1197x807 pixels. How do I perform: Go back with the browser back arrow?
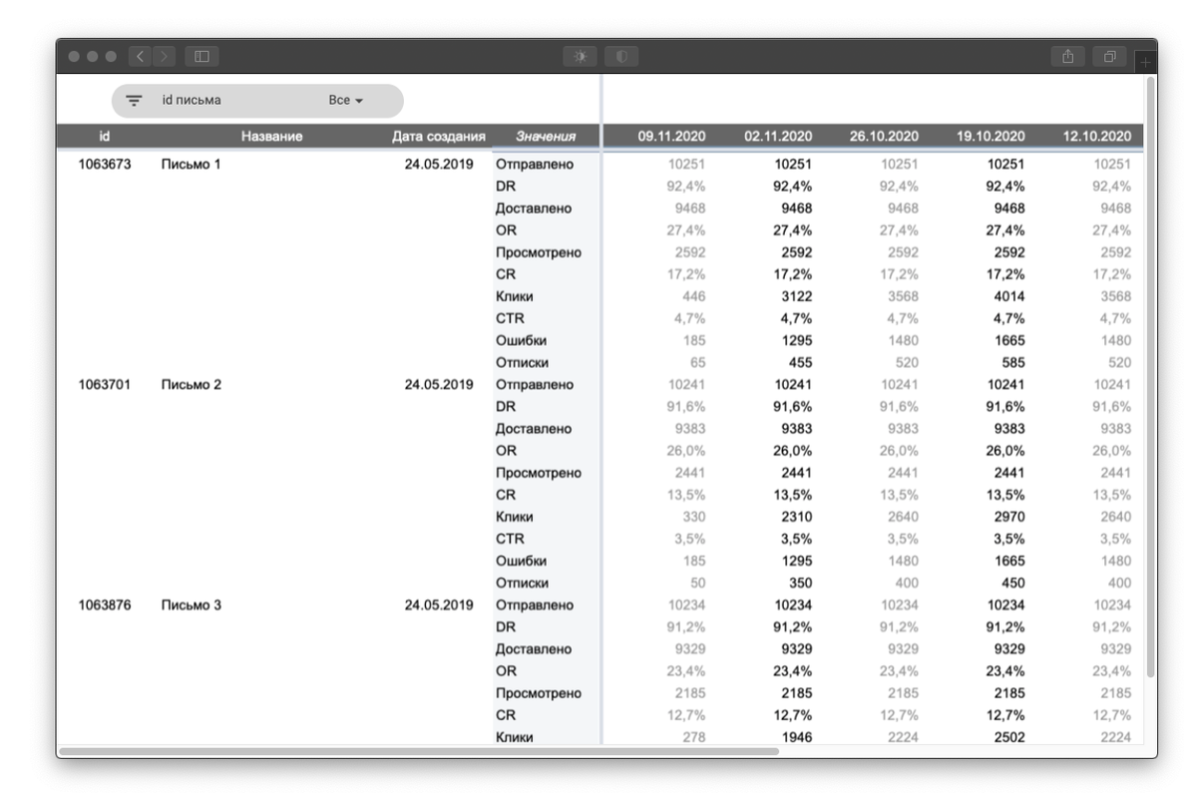(x=141, y=57)
